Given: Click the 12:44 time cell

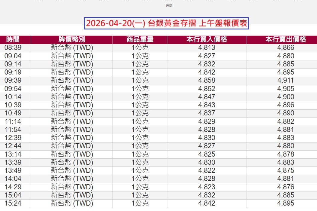Looking at the screenshot, I should [13, 146].
